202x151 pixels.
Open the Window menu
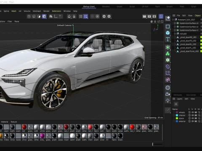pos(67,11)
